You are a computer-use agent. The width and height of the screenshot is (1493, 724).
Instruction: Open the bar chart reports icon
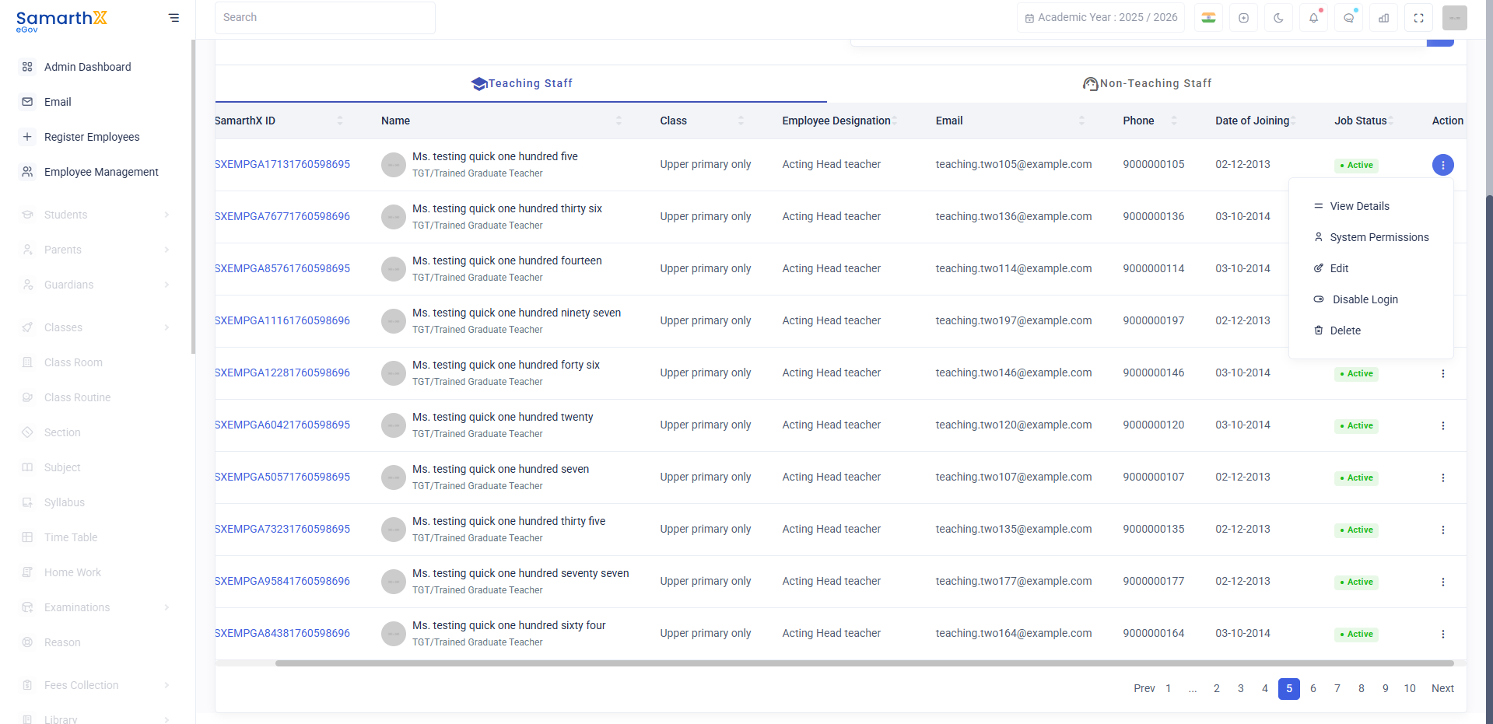(x=1383, y=18)
